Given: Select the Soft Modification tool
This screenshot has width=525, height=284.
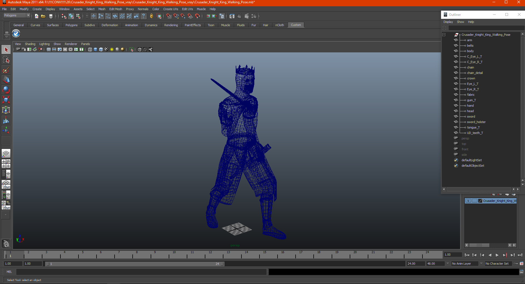Looking at the screenshot, I should click(6, 120).
